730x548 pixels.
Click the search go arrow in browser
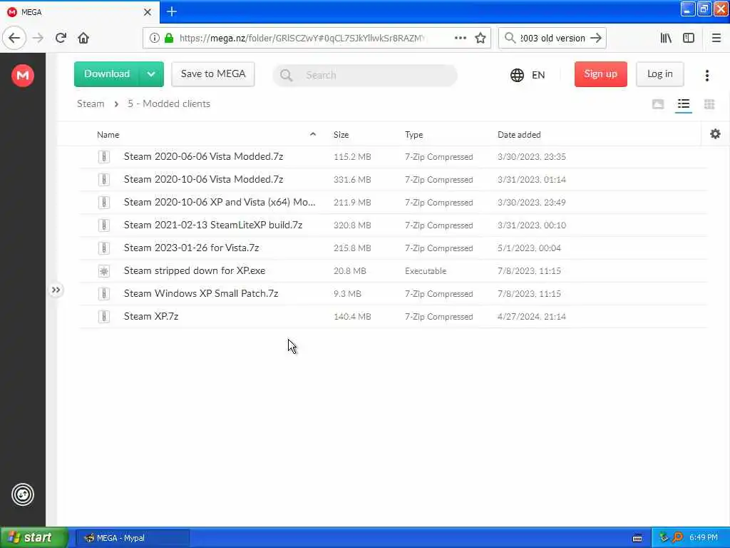coord(595,38)
